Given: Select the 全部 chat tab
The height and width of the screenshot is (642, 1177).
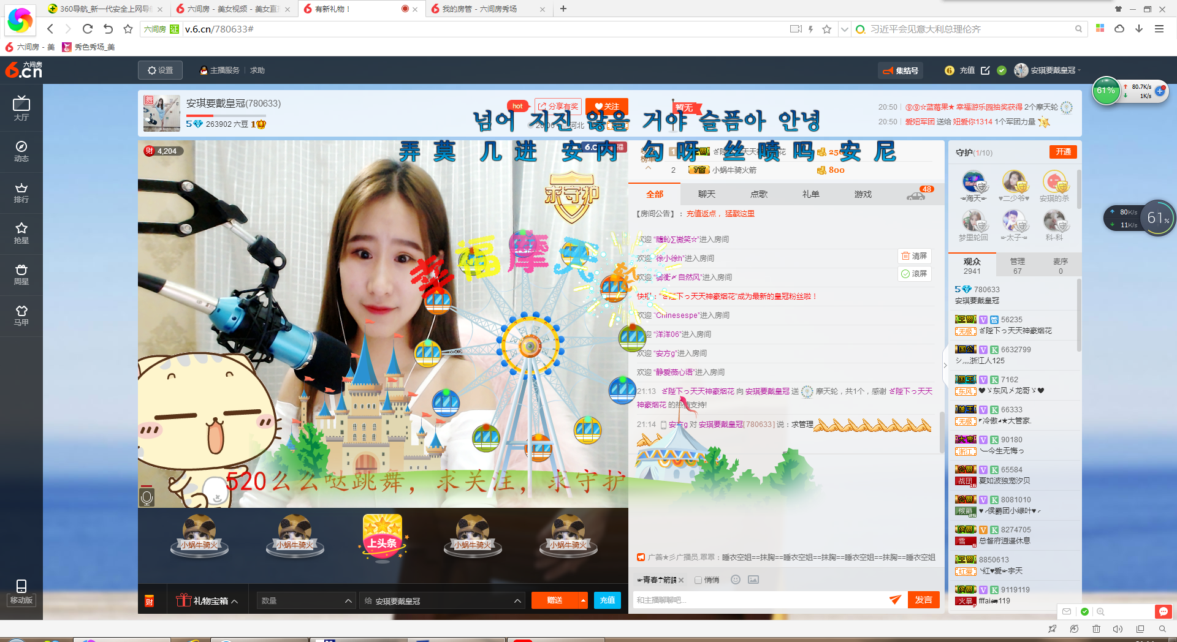Looking at the screenshot, I should point(655,194).
